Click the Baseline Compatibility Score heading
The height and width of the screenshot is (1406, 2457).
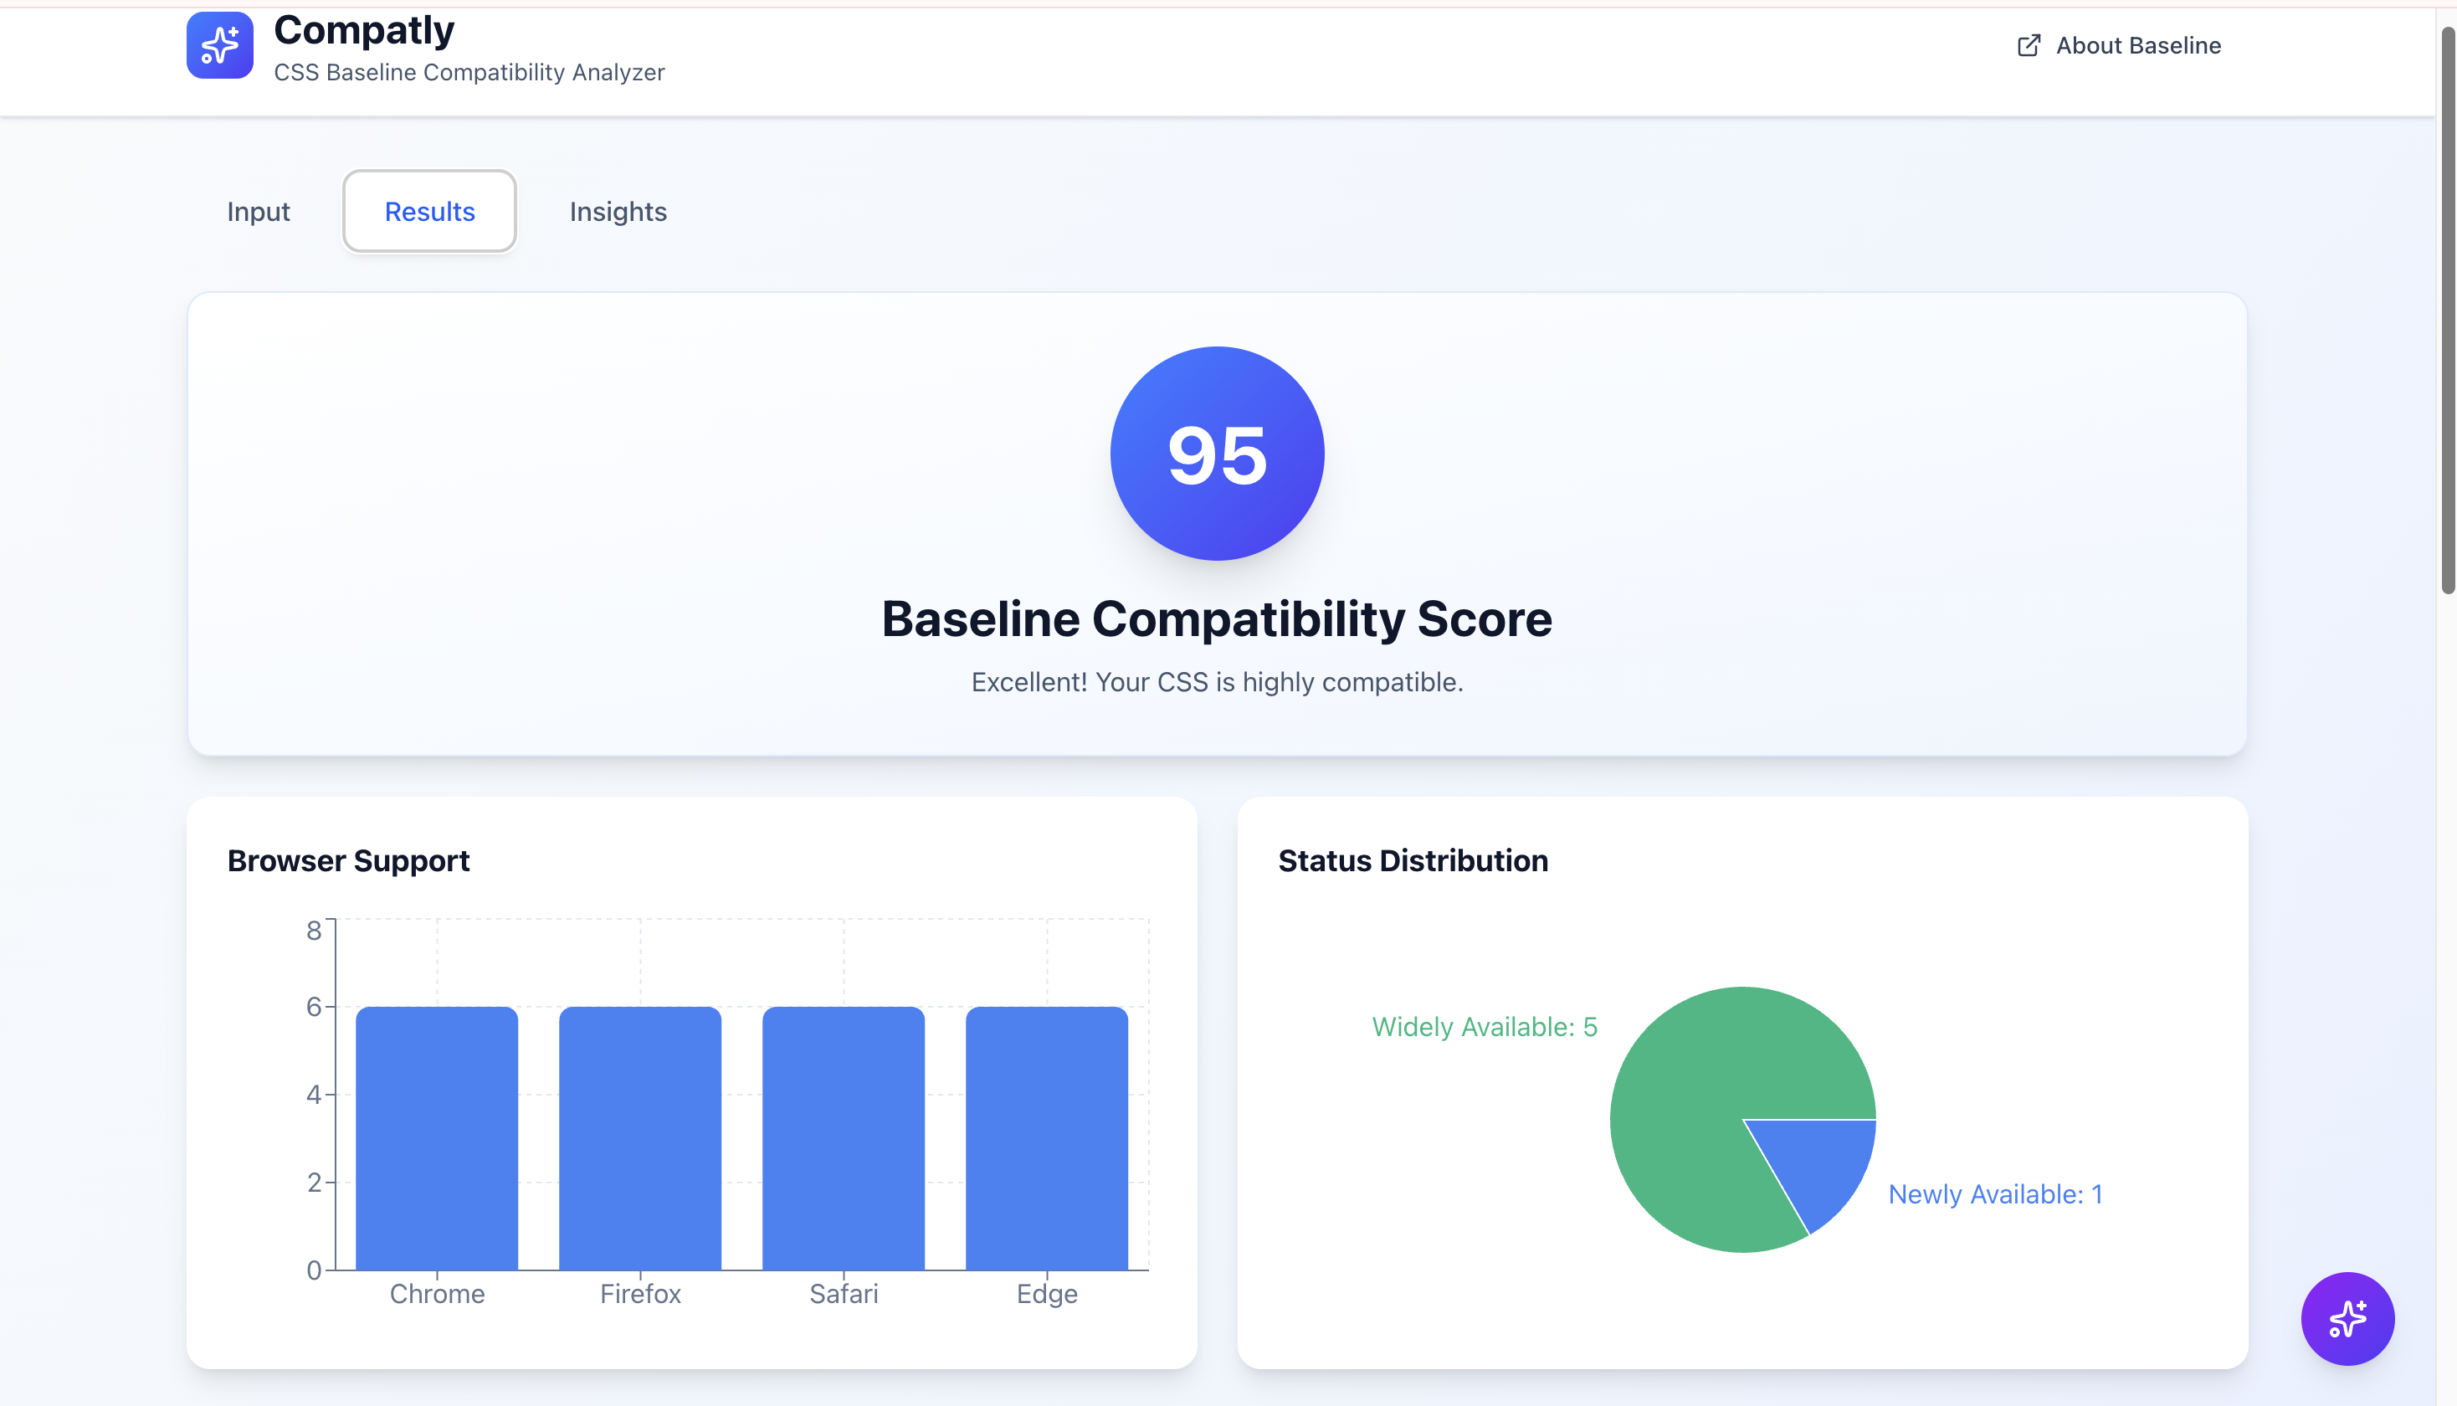(x=1217, y=619)
